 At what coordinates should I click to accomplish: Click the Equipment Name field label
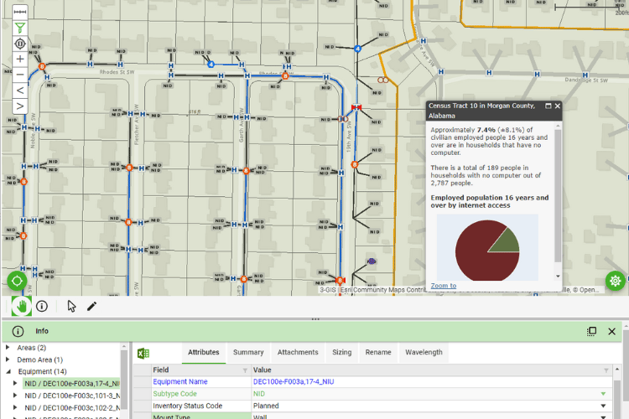pos(180,382)
